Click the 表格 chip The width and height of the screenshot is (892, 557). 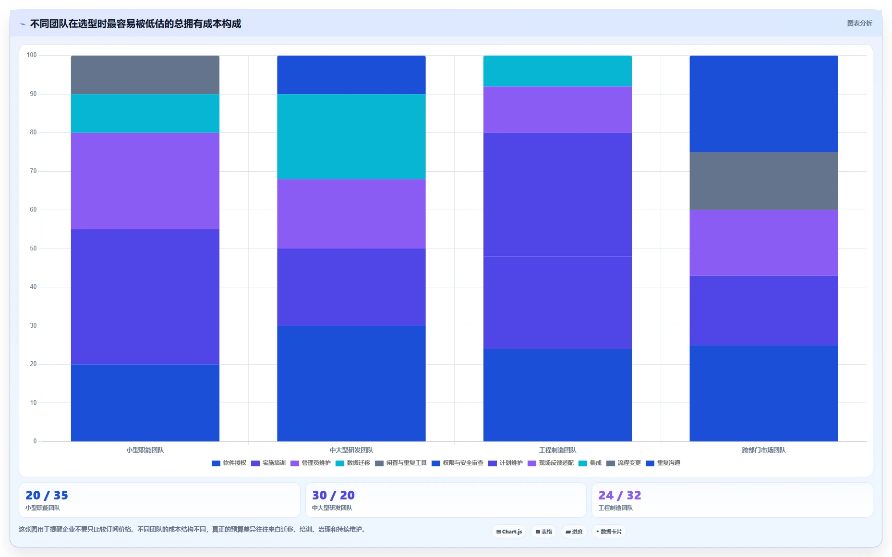tap(543, 532)
